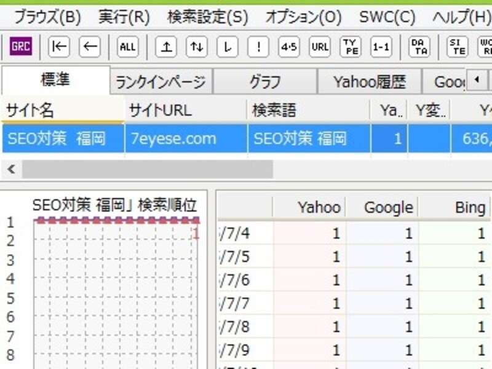Image resolution: width=492 pixels, height=369 pixels.
Task: Switch to the グラフ tab
Action: click(265, 82)
